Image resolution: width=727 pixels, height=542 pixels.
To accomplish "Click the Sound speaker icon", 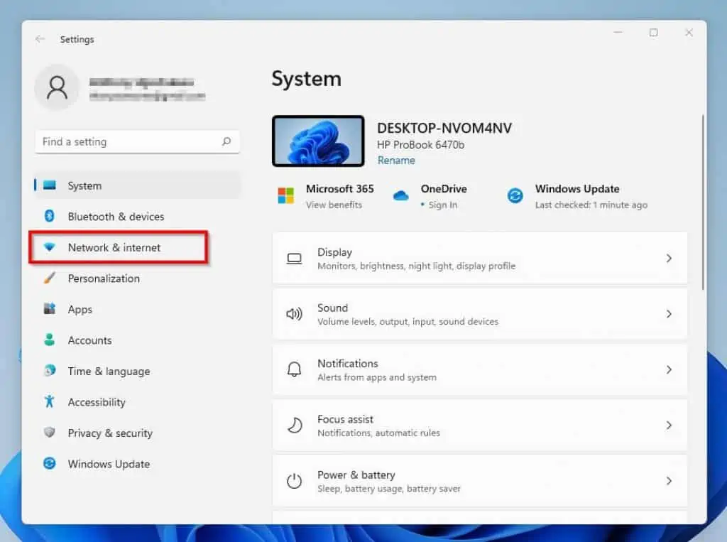I will [295, 314].
